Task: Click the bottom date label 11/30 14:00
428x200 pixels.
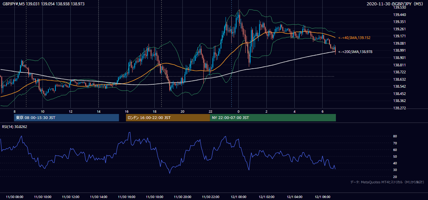Action: [98, 197]
